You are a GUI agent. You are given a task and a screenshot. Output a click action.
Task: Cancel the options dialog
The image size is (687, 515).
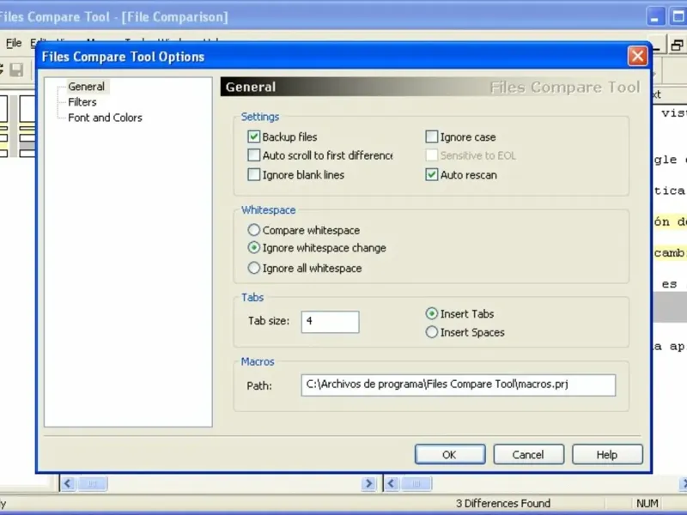pyautogui.click(x=528, y=455)
